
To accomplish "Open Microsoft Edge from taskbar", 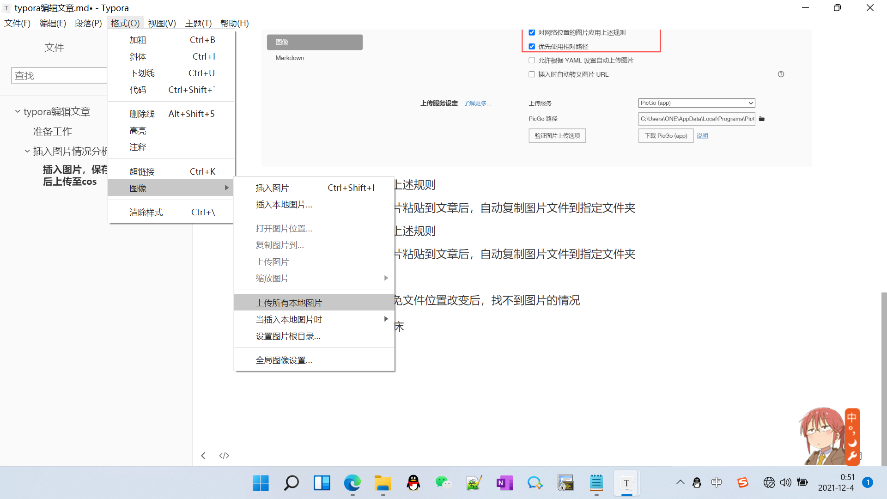I will click(352, 483).
